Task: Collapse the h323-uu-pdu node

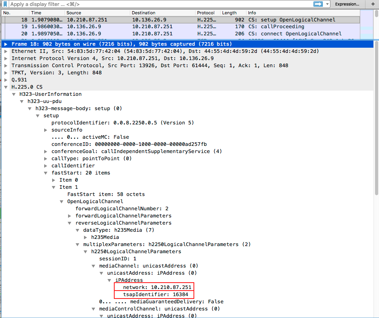Action: [22, 101]
